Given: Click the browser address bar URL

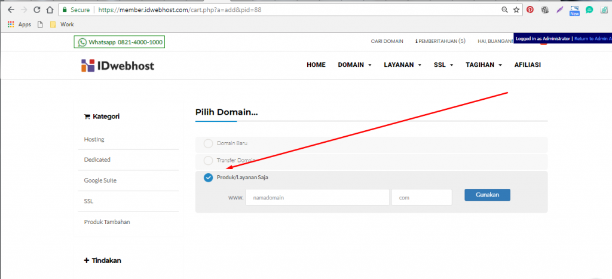Looking at the screenshot, I should pos(179,10).
